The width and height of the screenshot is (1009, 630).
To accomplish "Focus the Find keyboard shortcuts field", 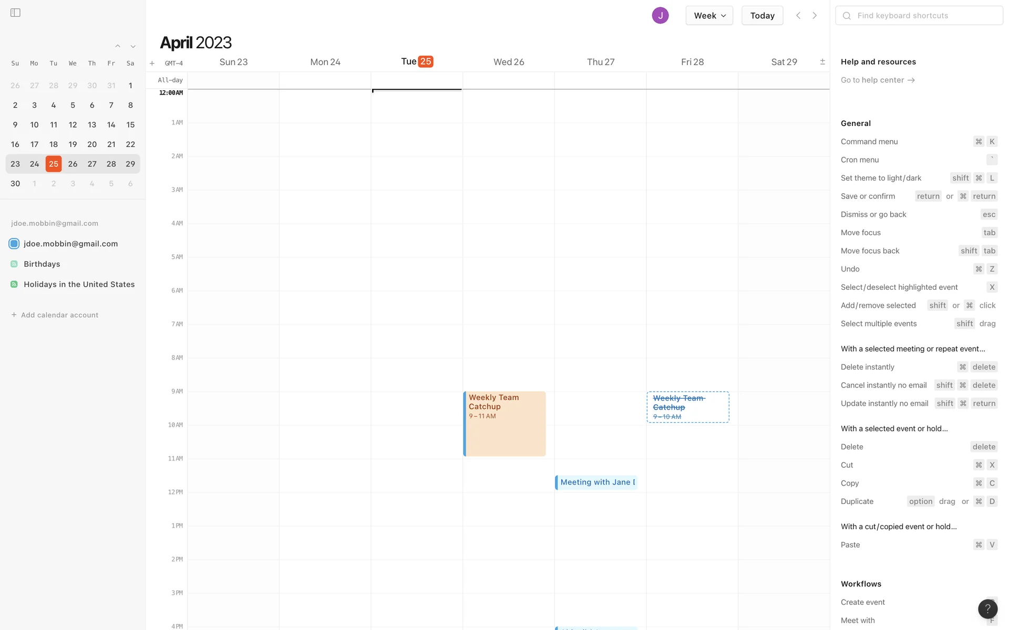I will coord(925,16).
